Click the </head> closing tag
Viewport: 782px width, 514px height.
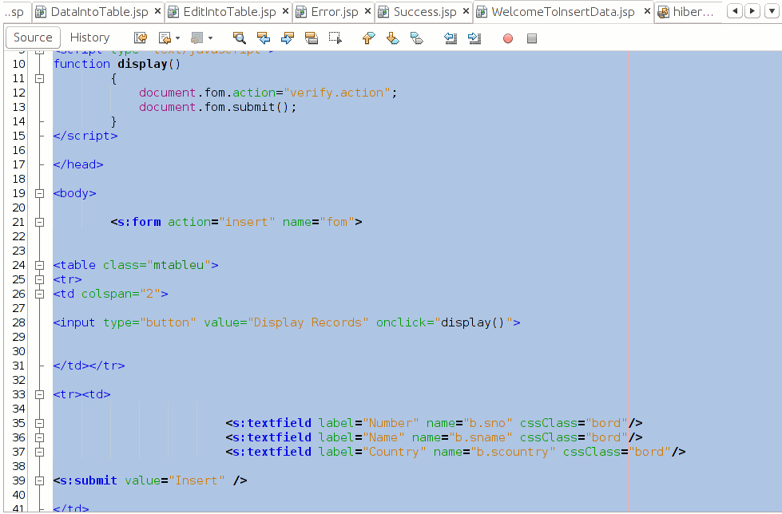pos(78,164)
